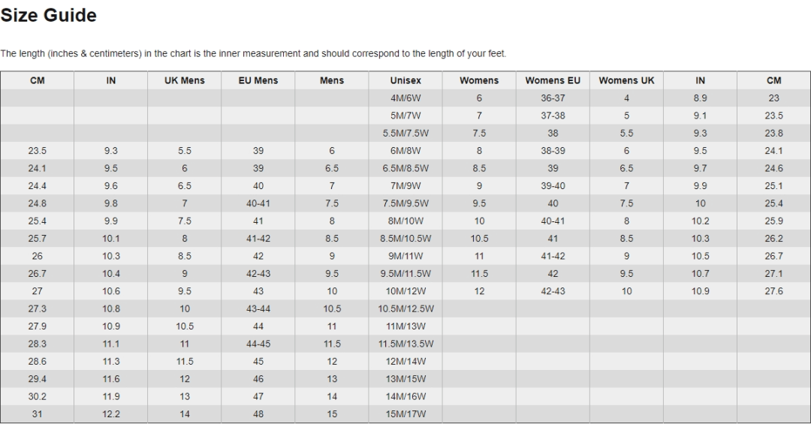
Task: Select unisex size 4M/6W
Action: point(405,98)
